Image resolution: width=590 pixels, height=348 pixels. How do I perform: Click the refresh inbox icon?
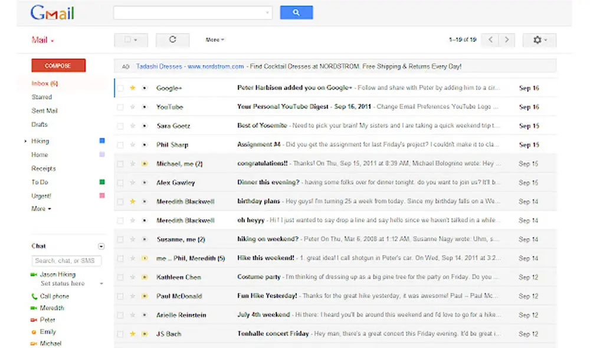point(172,40)
